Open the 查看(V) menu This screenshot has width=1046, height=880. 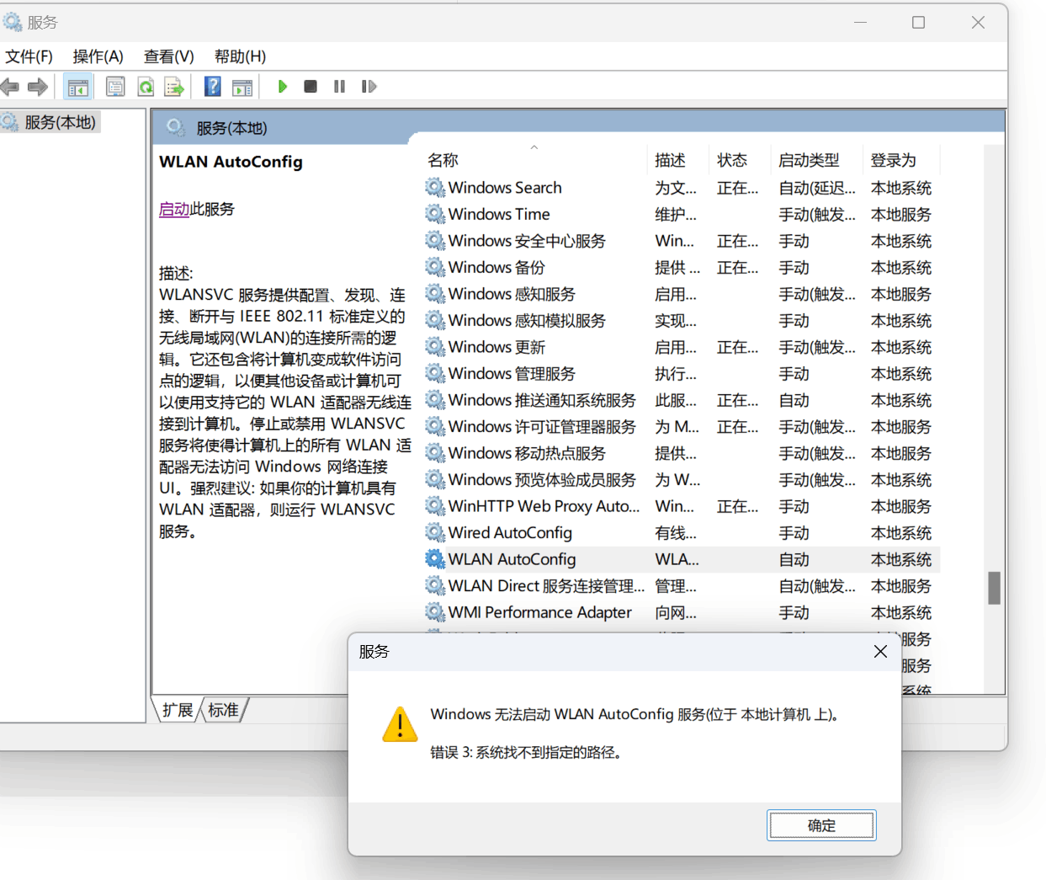click(x=168, y=56)
